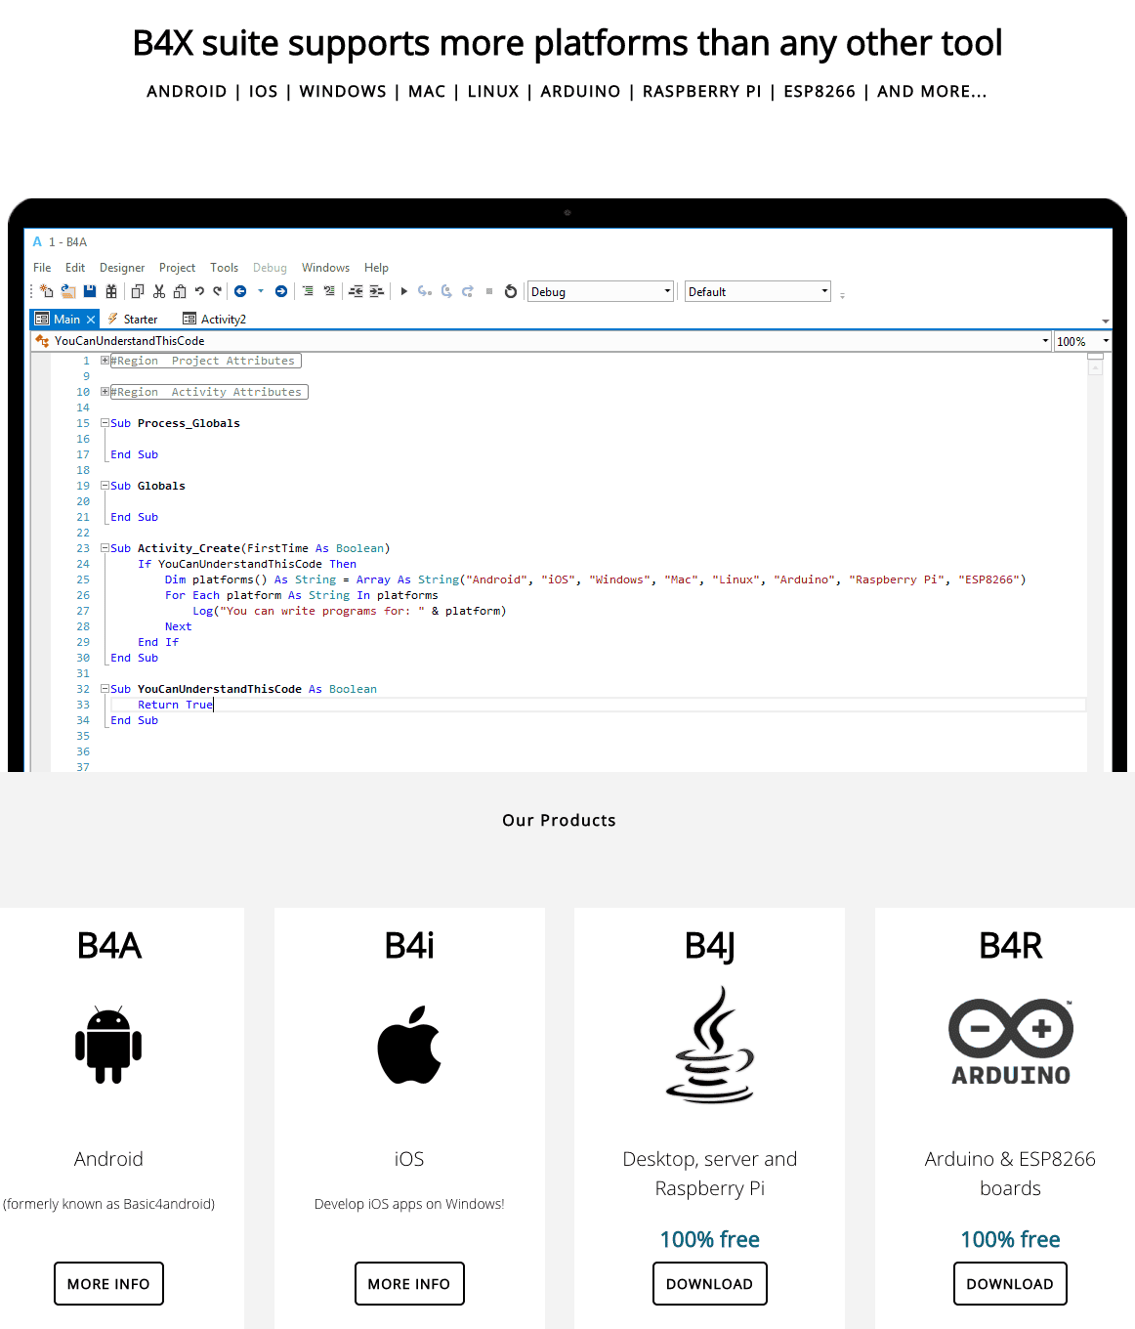Open the YouCanUnderstandThisCode sub selector dropdown

[x=541, y=341]
